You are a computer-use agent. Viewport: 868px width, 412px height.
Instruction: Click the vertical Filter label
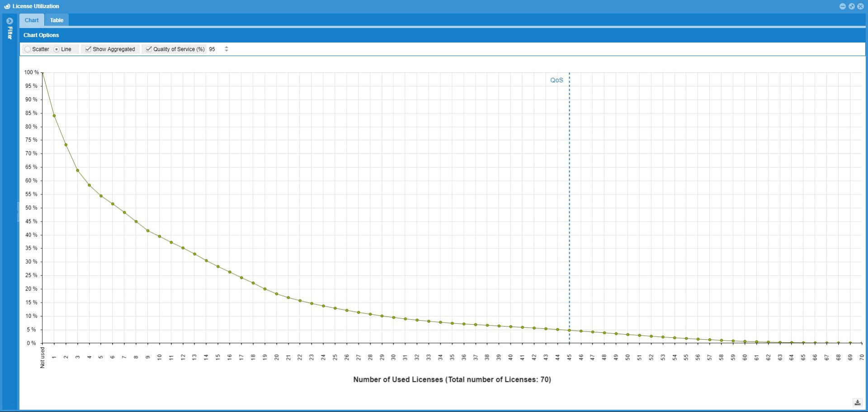(9, 33)
